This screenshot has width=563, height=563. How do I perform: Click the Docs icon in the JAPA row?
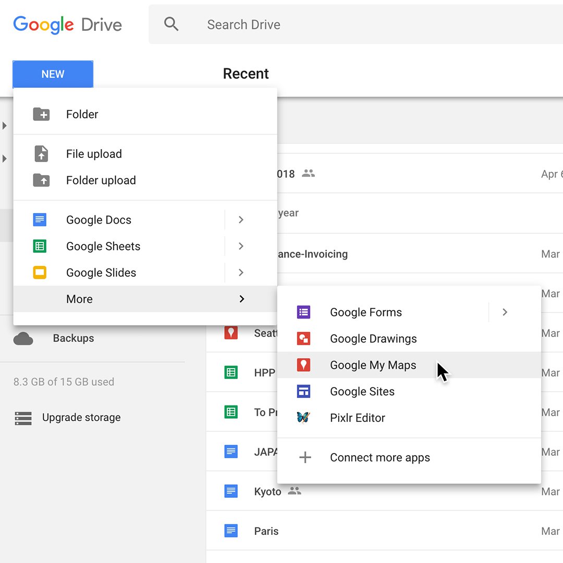pyautogui.click(x=231, y=451)
